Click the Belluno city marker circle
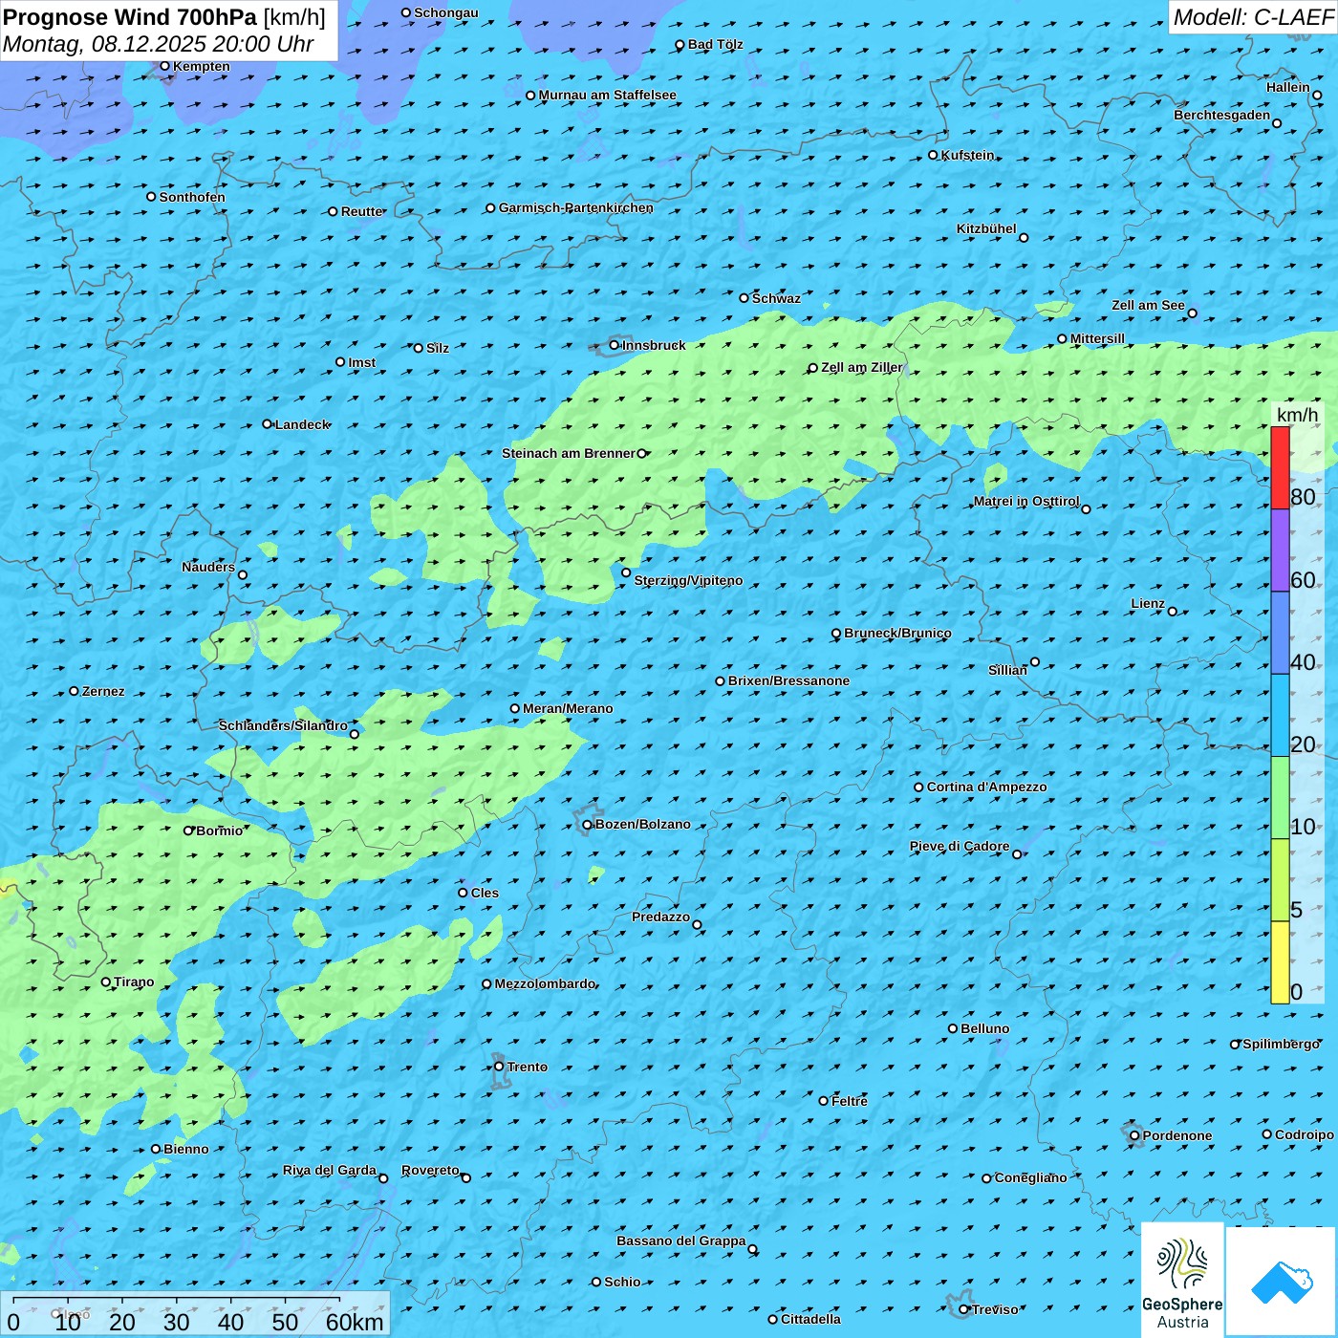Viewport: 1338px width, 1338px height. [953, 1028]
